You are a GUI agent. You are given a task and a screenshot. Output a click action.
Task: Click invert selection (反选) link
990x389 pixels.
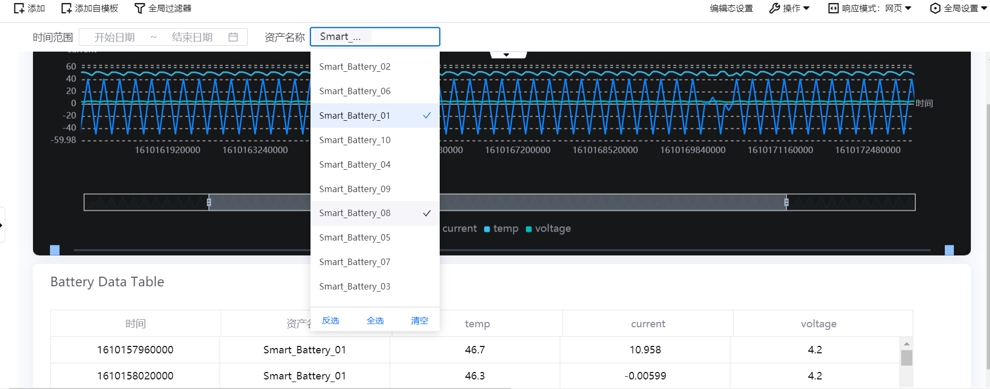(x=330, y=320)
